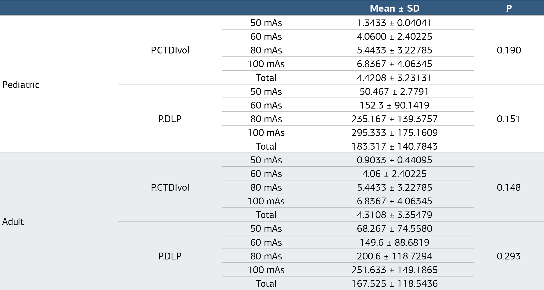
Task: Select the value 4.4208 ± 3.23131
Action: pyautogui.click(x=394, y=78)
